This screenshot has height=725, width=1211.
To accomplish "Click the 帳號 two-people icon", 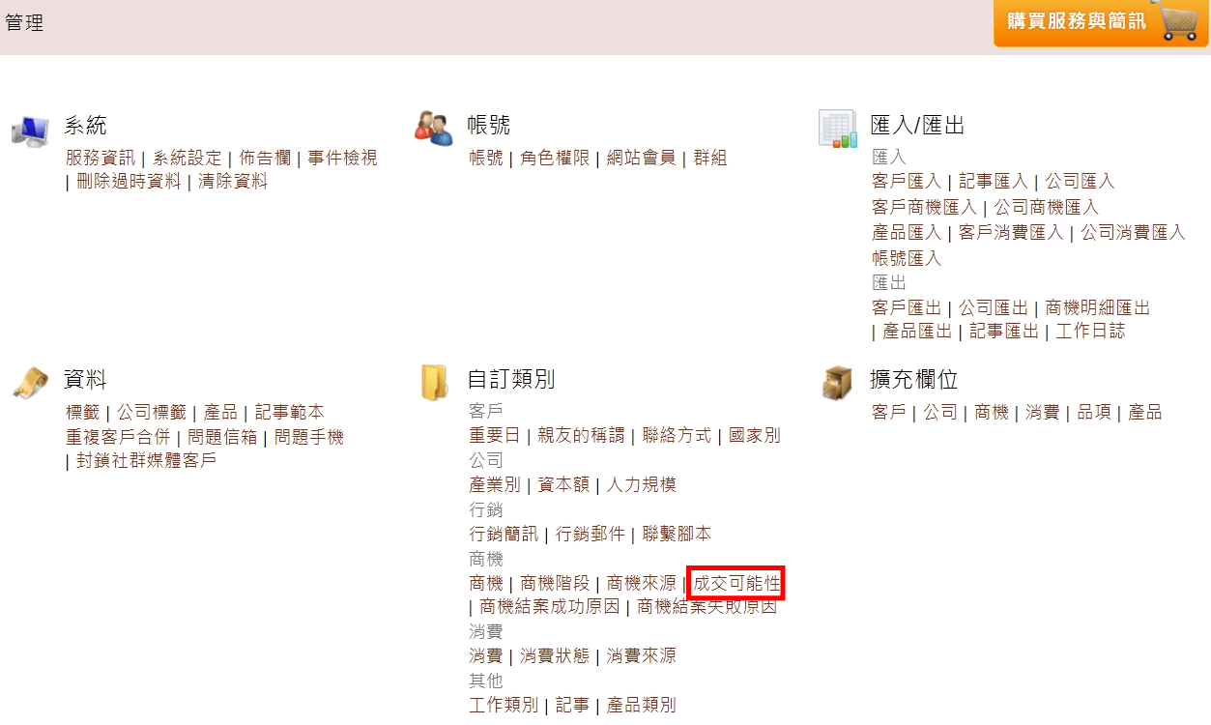I will pos(433,128).
